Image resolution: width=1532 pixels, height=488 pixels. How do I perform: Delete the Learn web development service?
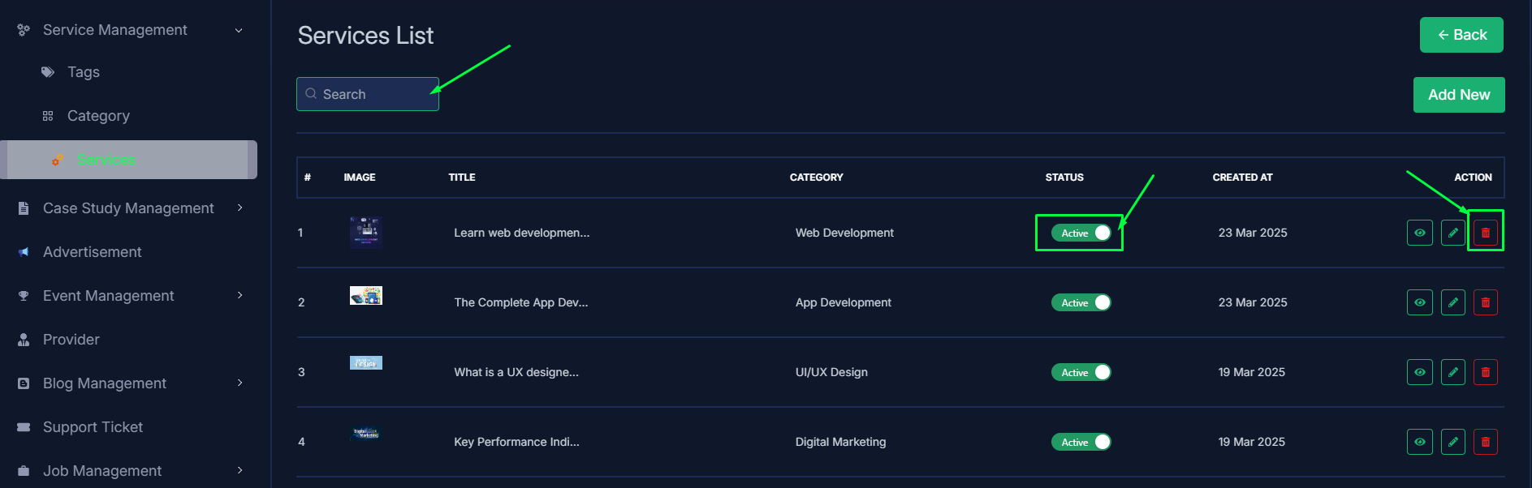[1485, 233]
